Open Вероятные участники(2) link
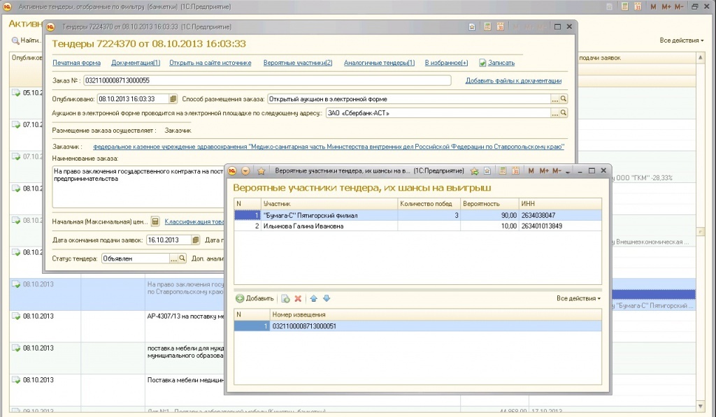Screen dimensions: 716x417 click(x=298, y=63)
